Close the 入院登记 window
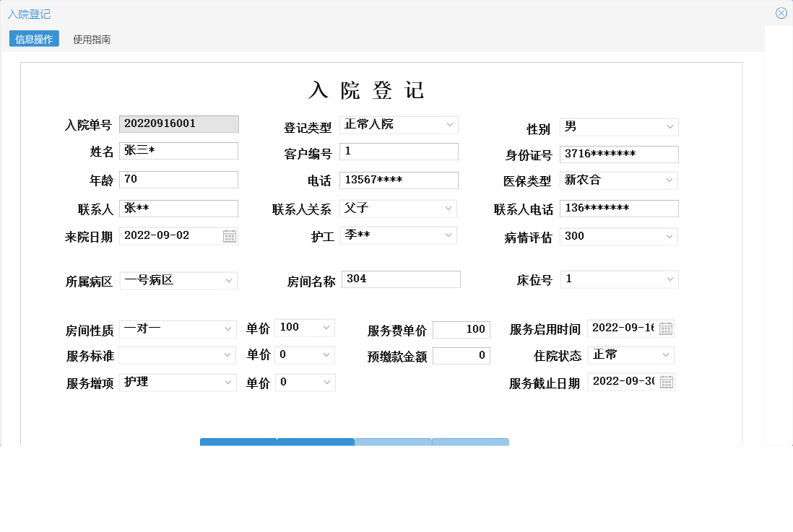This screenshot has width=793, height=532. (781, 12)
